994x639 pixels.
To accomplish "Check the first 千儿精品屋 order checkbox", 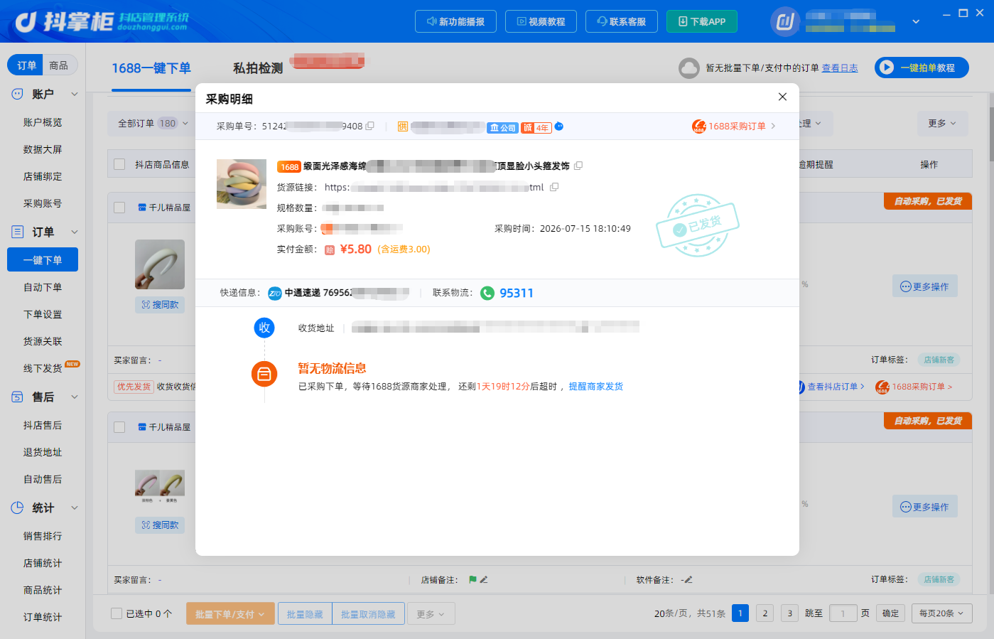I will 119,208.
